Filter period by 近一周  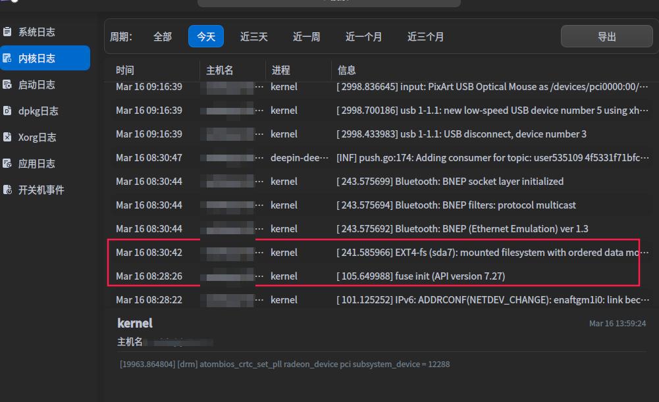(x=306, y=37)
